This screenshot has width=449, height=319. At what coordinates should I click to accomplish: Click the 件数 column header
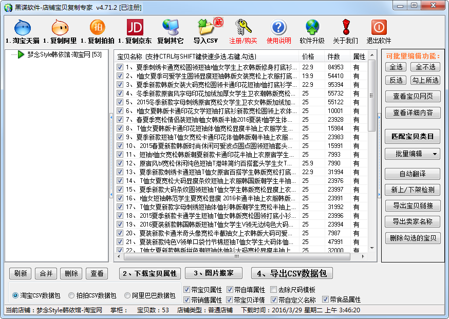(334, 57)
